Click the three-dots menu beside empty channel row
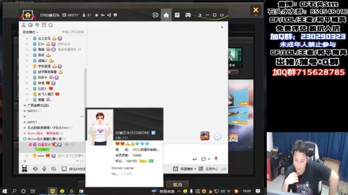 click(82, 116)
